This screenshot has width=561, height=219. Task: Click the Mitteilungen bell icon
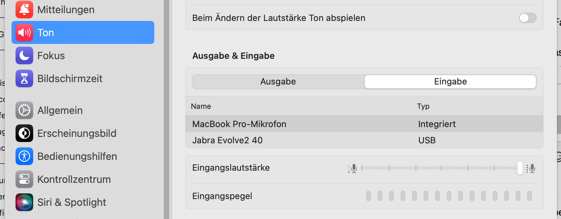(24, 9)
